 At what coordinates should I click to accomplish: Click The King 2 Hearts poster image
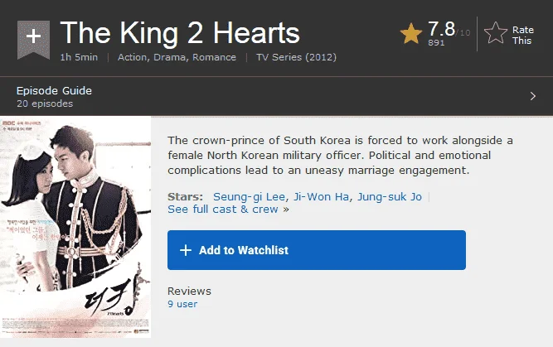click(75, 227)
